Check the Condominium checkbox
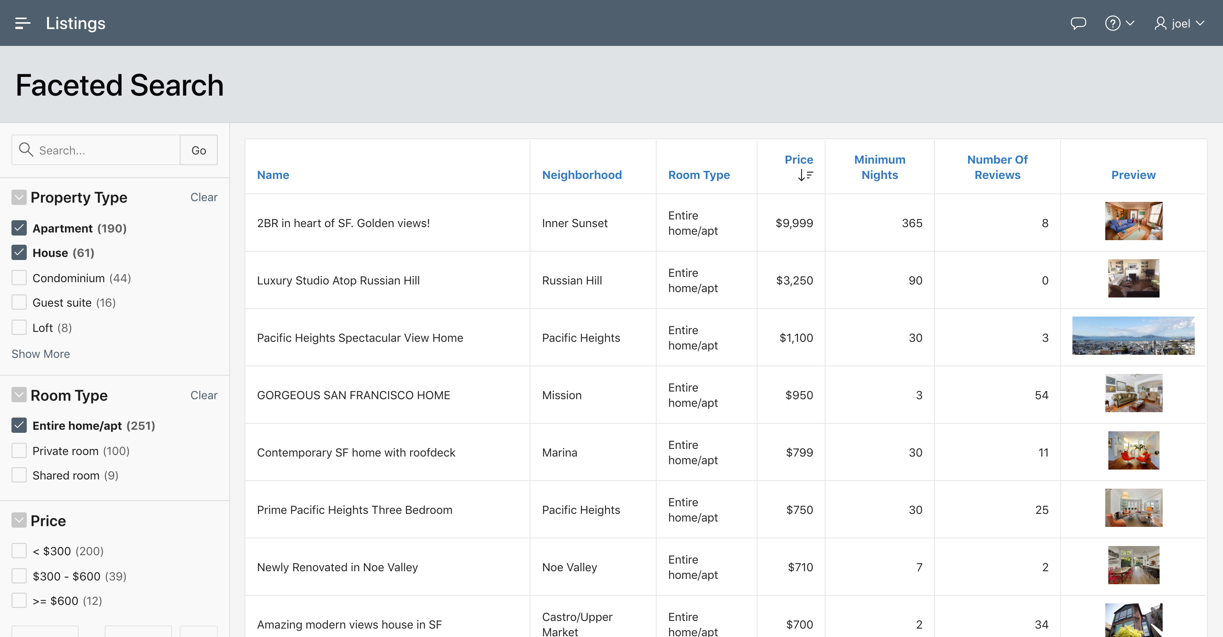 [x=19, y=278]
